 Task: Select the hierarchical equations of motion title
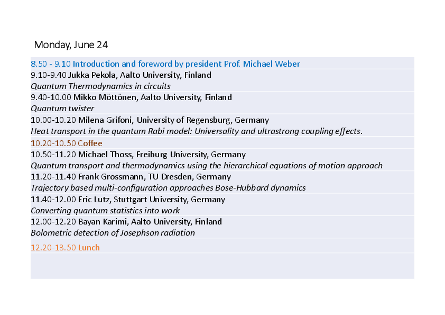[206, 166]
